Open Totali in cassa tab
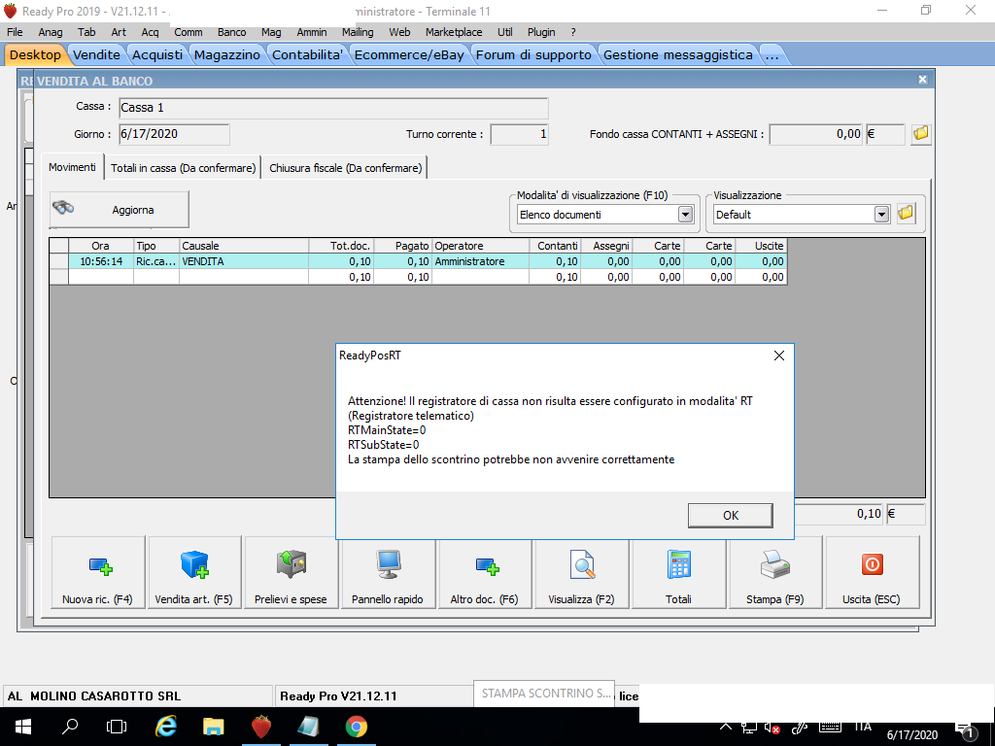The image size is (995, 746). (184, 168)
